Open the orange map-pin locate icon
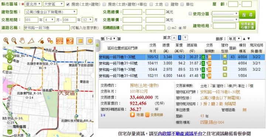The height and width of the screenshot is (137, 266). [x=70, y=41]
